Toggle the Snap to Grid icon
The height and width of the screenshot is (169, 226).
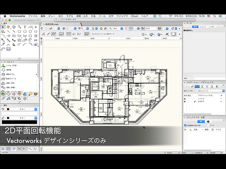(3, 149)
